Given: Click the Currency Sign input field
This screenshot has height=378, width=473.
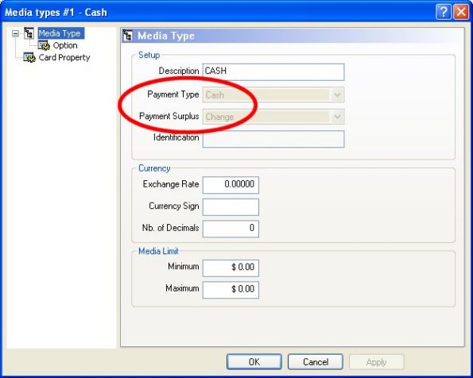Looking at the screenshot, I should tap(231, 206).
